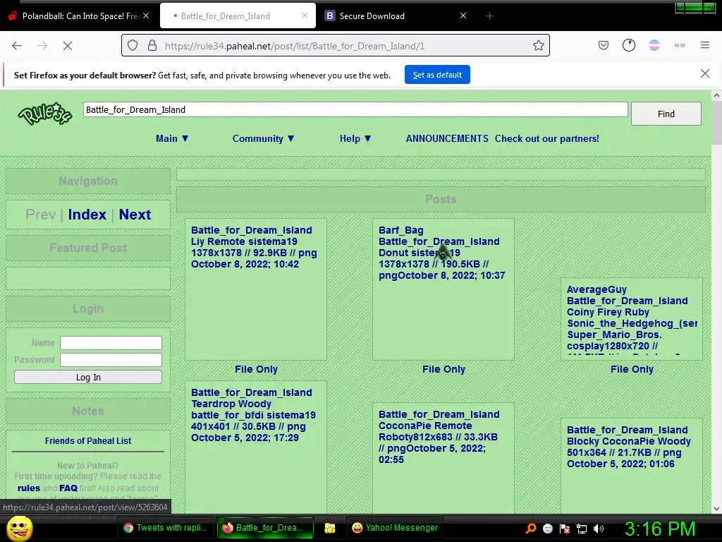The image size is (722, 542).
Task: Open the ANNOUNCEMENTS link
Action: pos(447,139)
